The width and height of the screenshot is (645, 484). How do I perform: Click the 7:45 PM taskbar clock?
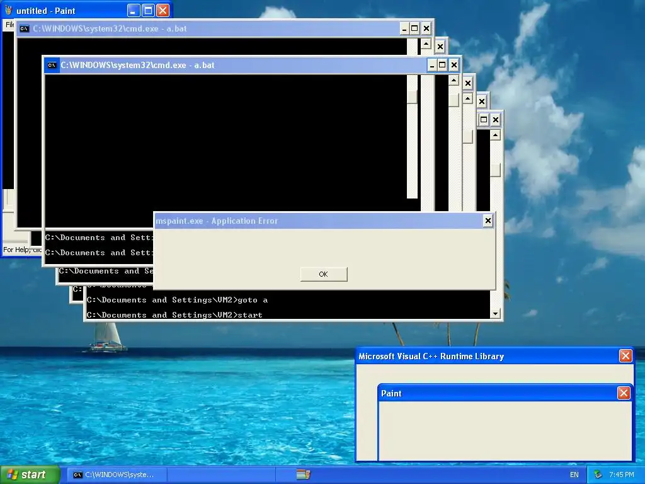[x=622, y=475]
